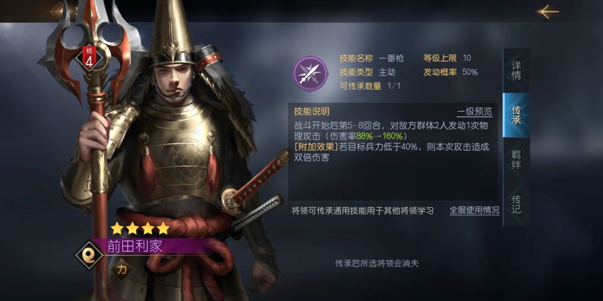The width and height of the screenshot is (603, 301).
Task: Switch to the 传承 tab
Action: click(516, 115)
